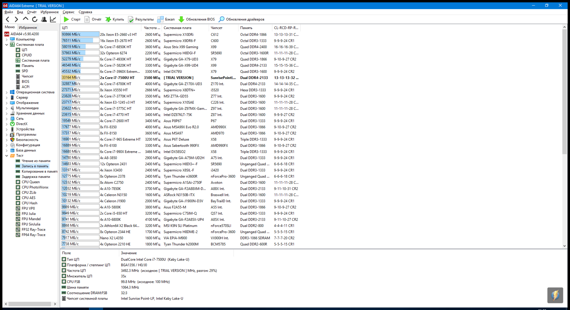570x310 pixels.
Task: Click the Бэкап toolbar button
Action: click(x=166, y=20)
